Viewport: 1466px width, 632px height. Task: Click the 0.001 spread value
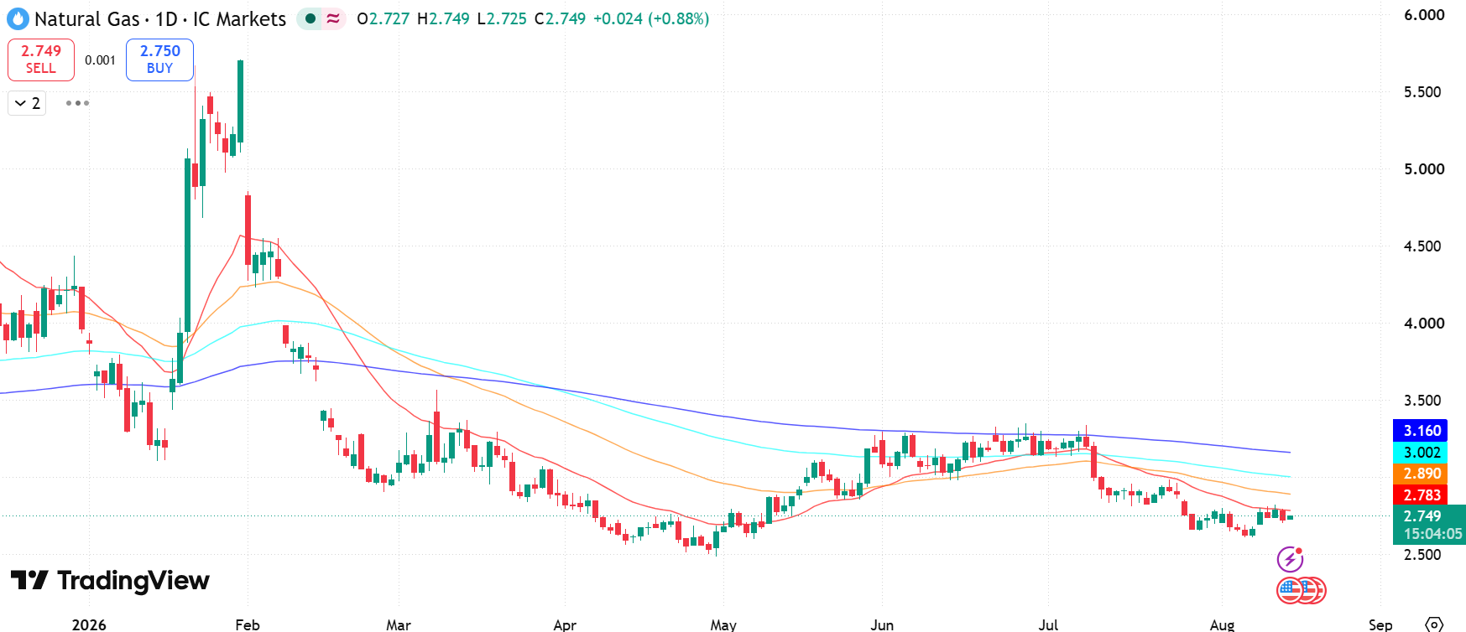100,60
